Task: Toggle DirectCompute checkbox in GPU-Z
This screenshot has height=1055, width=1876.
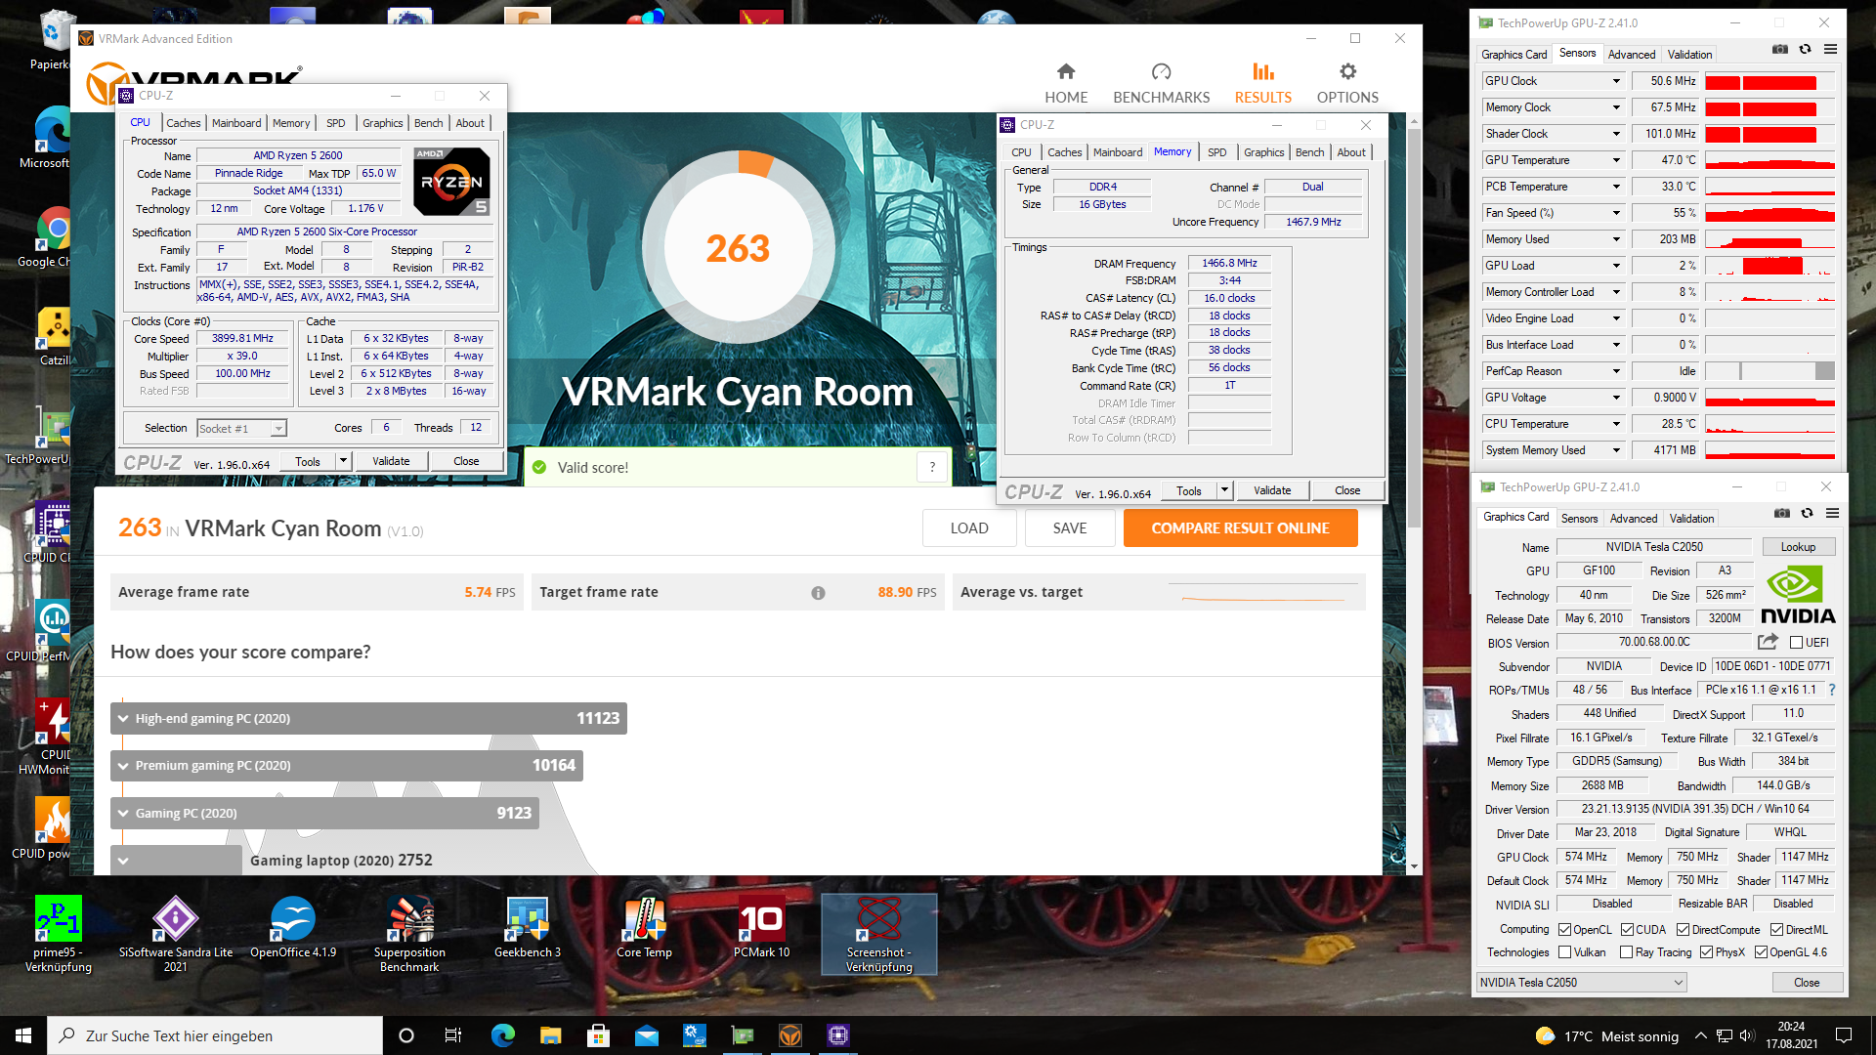Action: 1683,929
